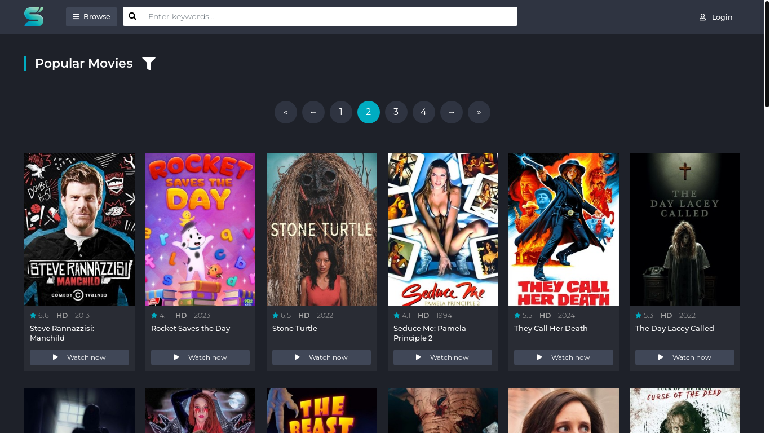
Task: Watch now for Rocket Saves the Day
Action: 200,357
